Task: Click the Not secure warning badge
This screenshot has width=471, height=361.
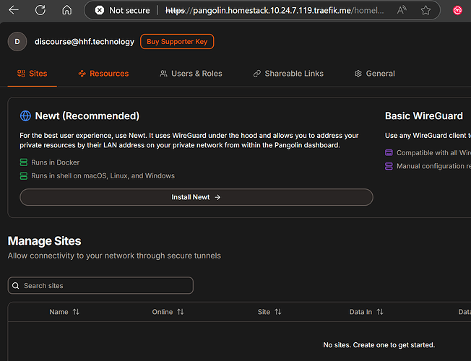Action: point(122,11)
